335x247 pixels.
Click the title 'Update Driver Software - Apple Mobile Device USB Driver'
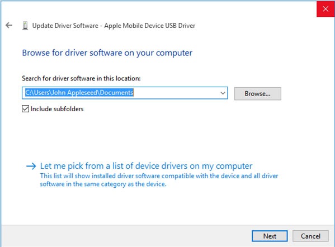[114, 26]
